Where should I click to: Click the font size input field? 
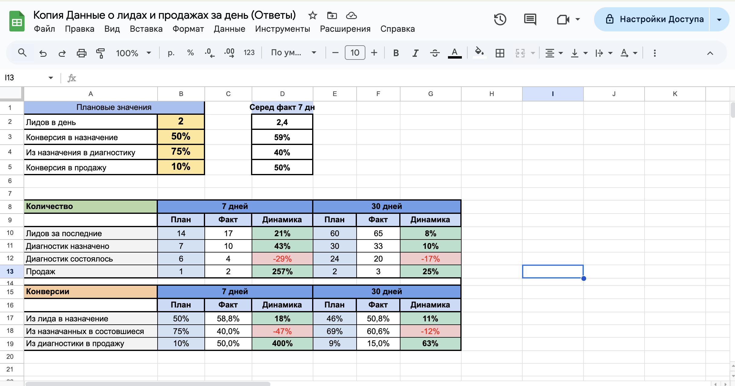(355, 53)
